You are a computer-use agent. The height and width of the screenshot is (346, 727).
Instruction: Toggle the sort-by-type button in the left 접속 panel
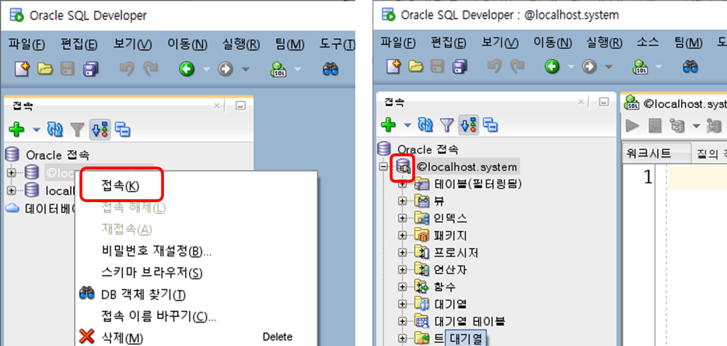(x=100, y=130)
